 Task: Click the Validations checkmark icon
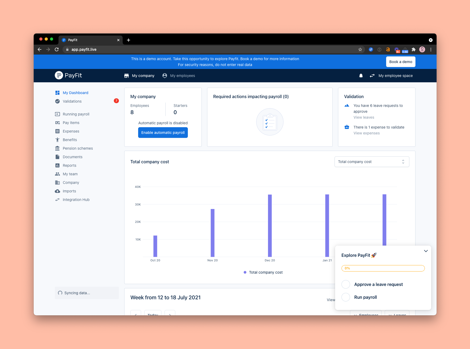click(x=57, y=101)
